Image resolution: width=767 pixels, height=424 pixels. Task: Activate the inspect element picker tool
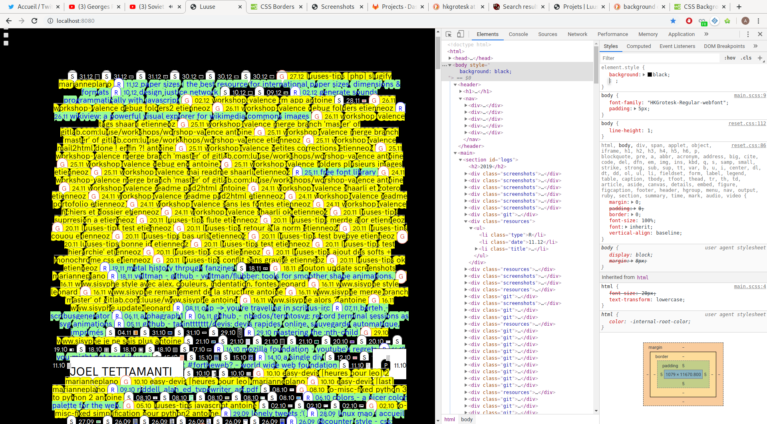pyautogui.click(x=449, y=34)
